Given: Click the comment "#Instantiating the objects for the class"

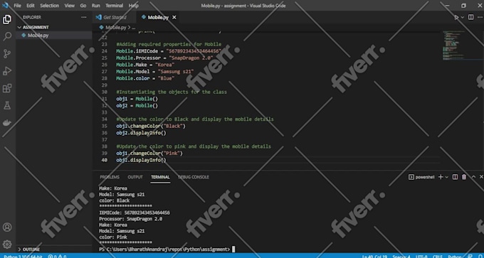Looking at the screenshot, I should tap(172, 92).
